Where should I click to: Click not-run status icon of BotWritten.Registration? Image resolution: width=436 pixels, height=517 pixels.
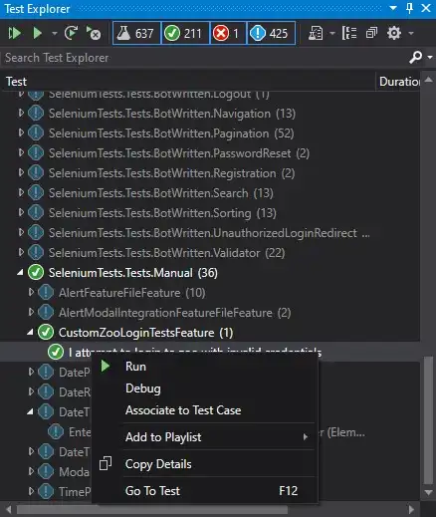36,173
